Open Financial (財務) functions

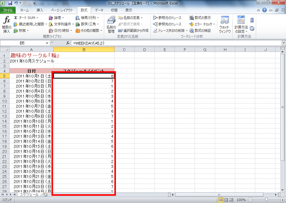21,30
